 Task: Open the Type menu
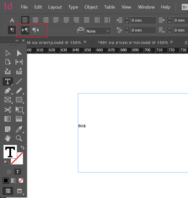point(73,7)
